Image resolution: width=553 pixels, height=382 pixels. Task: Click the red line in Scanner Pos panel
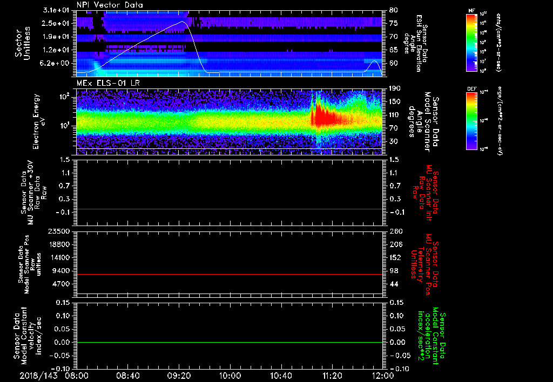(229, 274)
